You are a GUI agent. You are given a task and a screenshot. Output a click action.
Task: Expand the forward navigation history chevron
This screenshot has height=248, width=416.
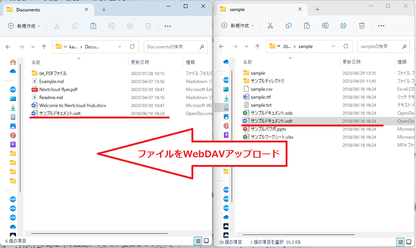click(x=33, y=46)
